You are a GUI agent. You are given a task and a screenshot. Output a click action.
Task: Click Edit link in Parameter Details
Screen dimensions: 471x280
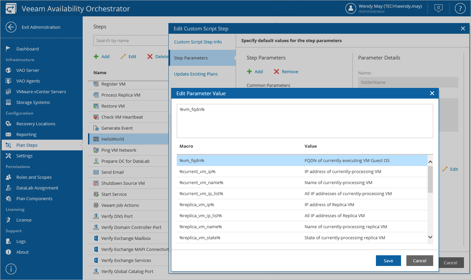tap(450, 169)
